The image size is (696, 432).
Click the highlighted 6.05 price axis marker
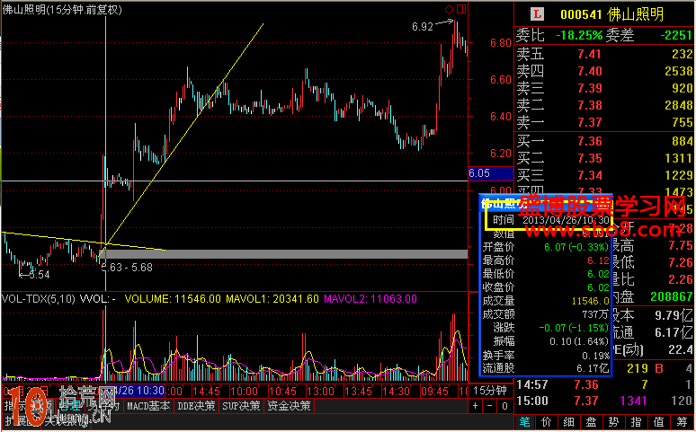(x=490, y=173)
